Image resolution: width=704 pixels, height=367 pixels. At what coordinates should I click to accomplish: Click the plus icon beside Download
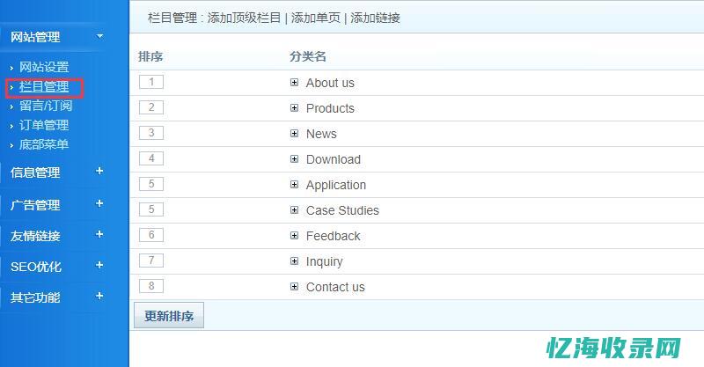[295, 159]
